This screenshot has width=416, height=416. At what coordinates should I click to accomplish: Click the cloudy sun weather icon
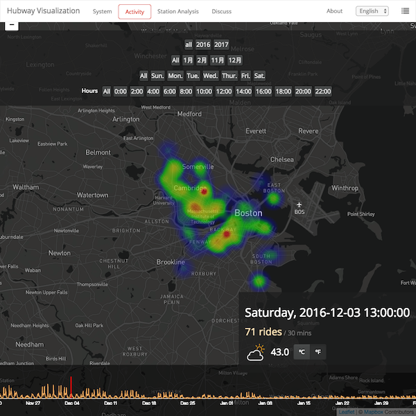point(255,353)
